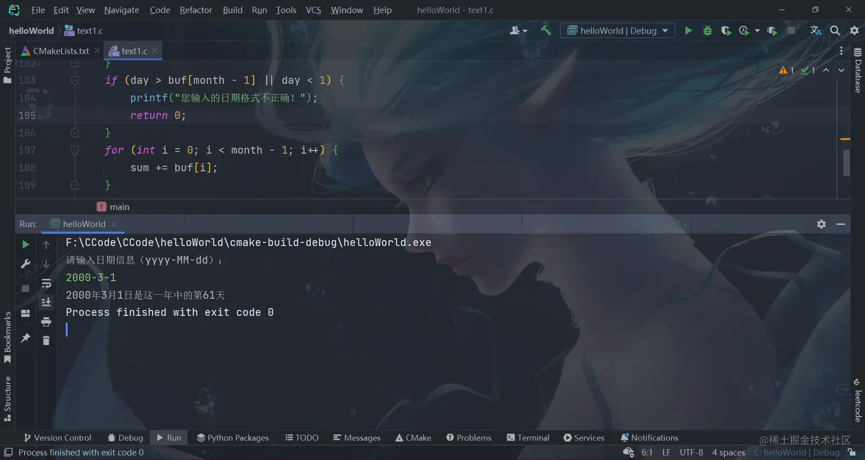This screenshot has height=460, width=865.
Task: Toggle the leetcode tool window
Action: point(858,400)
